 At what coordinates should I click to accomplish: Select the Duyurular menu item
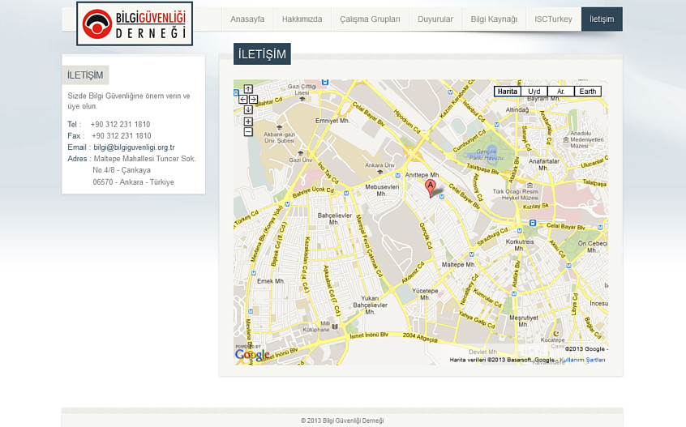click(435, 19)
